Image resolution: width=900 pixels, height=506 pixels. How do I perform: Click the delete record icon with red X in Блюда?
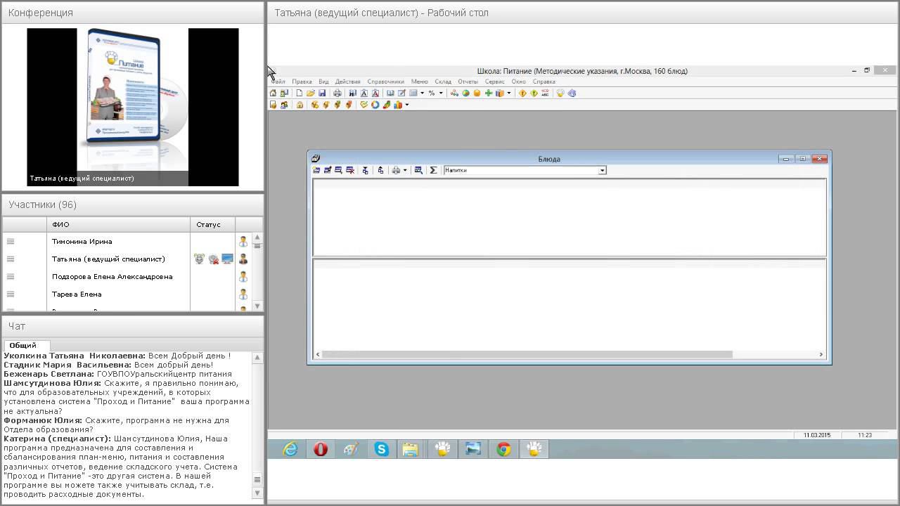tap(350, 170)
